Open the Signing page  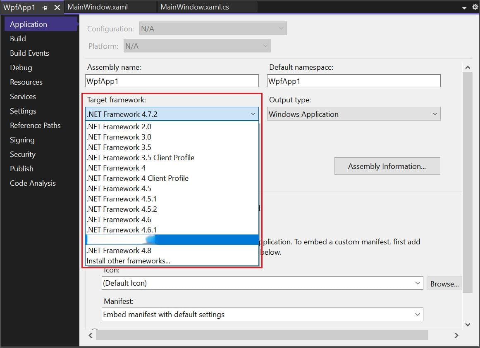pyautogui.click(x=22, y=140)
